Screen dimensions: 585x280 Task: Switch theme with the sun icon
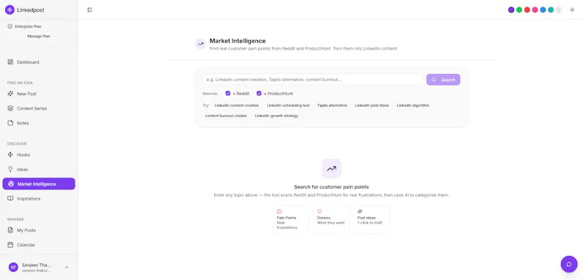tap(572, 10)
